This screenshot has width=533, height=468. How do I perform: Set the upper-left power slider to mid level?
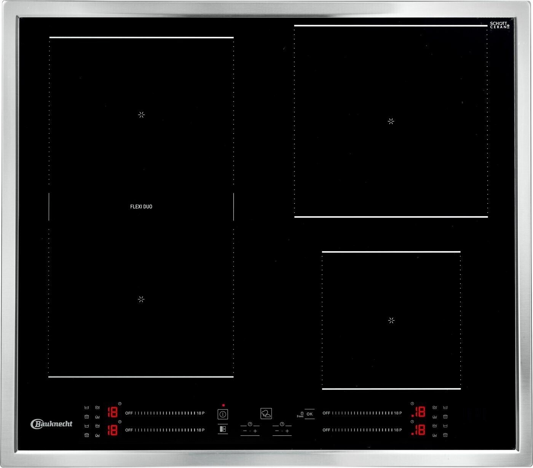coord(165,413)
